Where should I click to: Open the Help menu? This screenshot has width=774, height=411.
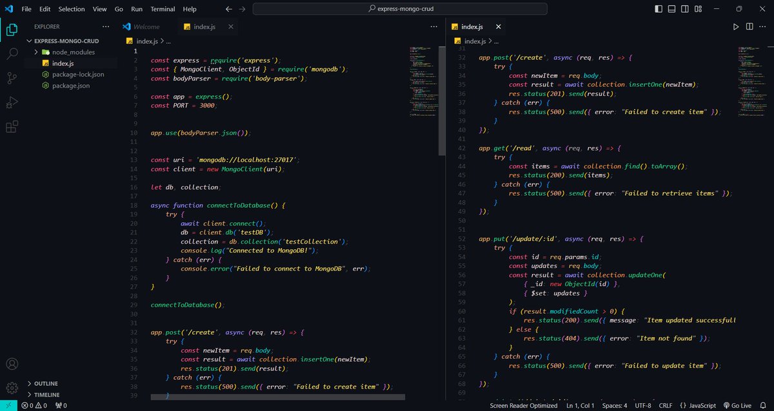point(190,9)
